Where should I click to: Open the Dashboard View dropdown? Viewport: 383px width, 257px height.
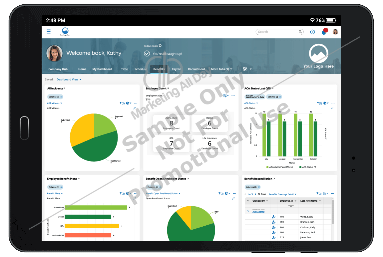point(68,79)
